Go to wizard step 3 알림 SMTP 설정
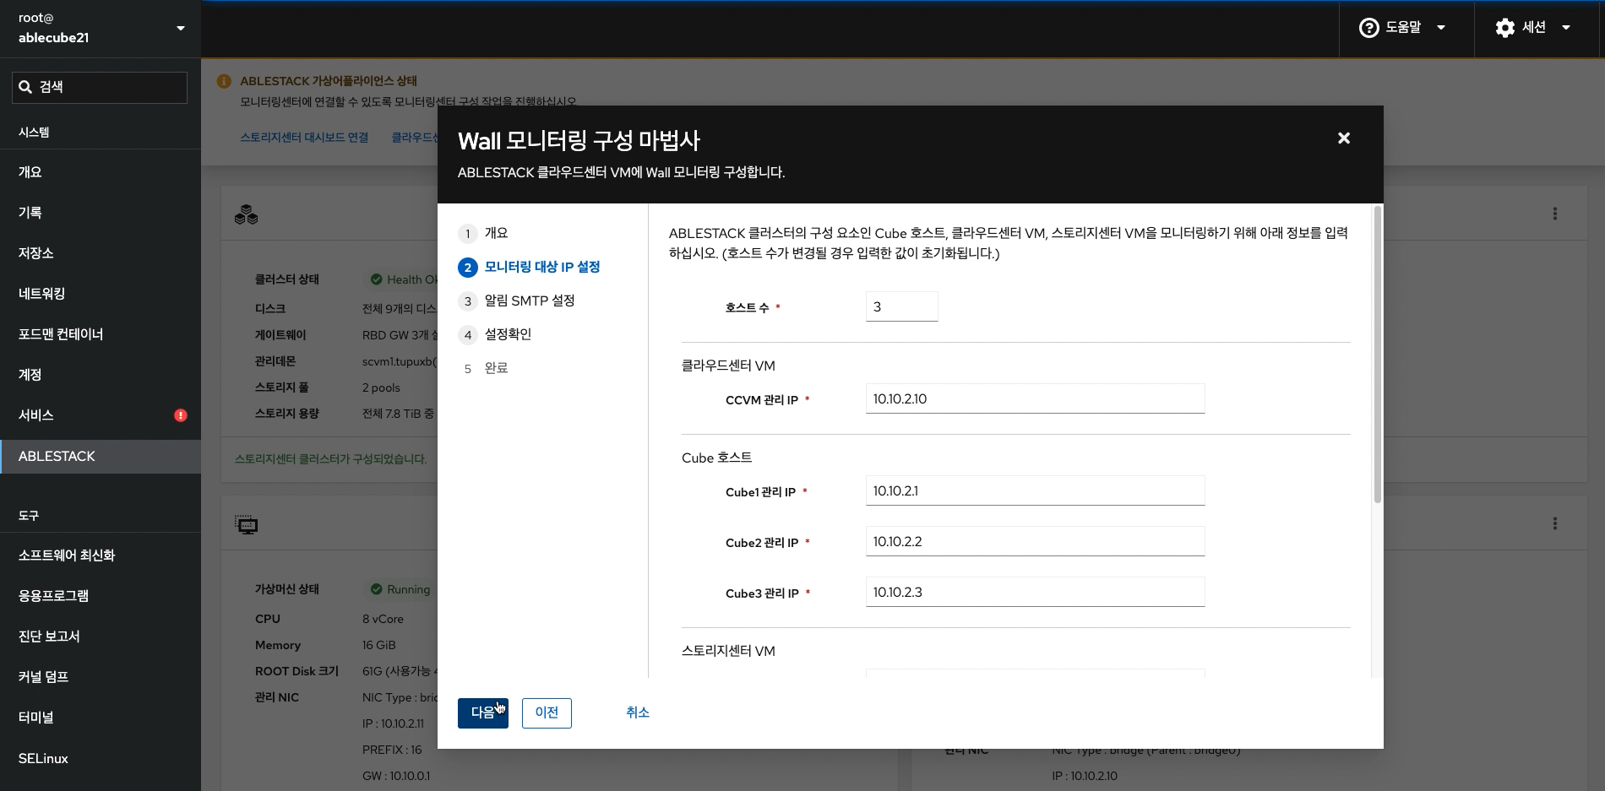 pyautogui.click(x=529, y=301)
